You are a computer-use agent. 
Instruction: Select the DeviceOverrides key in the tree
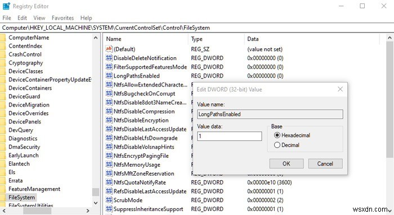point(29,113)
